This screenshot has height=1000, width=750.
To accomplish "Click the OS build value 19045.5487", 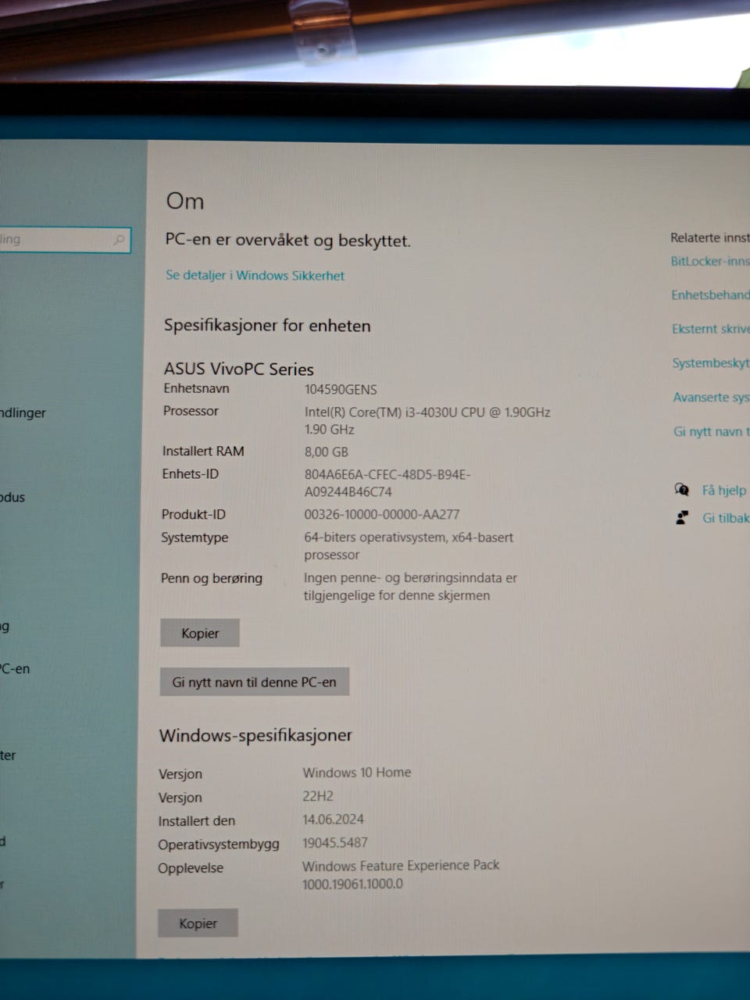I will click(335, 843).
